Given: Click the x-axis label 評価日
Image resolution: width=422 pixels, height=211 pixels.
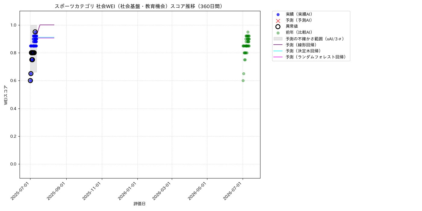Looking at the screenshot, I should click(x=140, y=204).
